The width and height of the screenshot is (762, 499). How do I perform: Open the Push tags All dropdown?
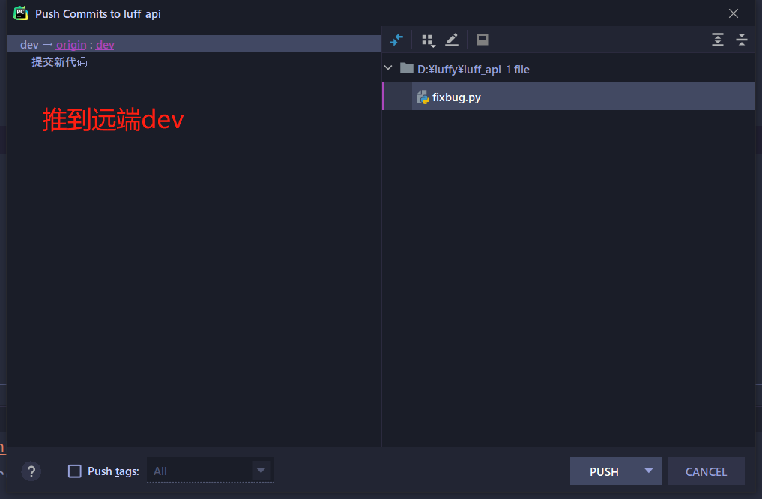coord(211,471)
